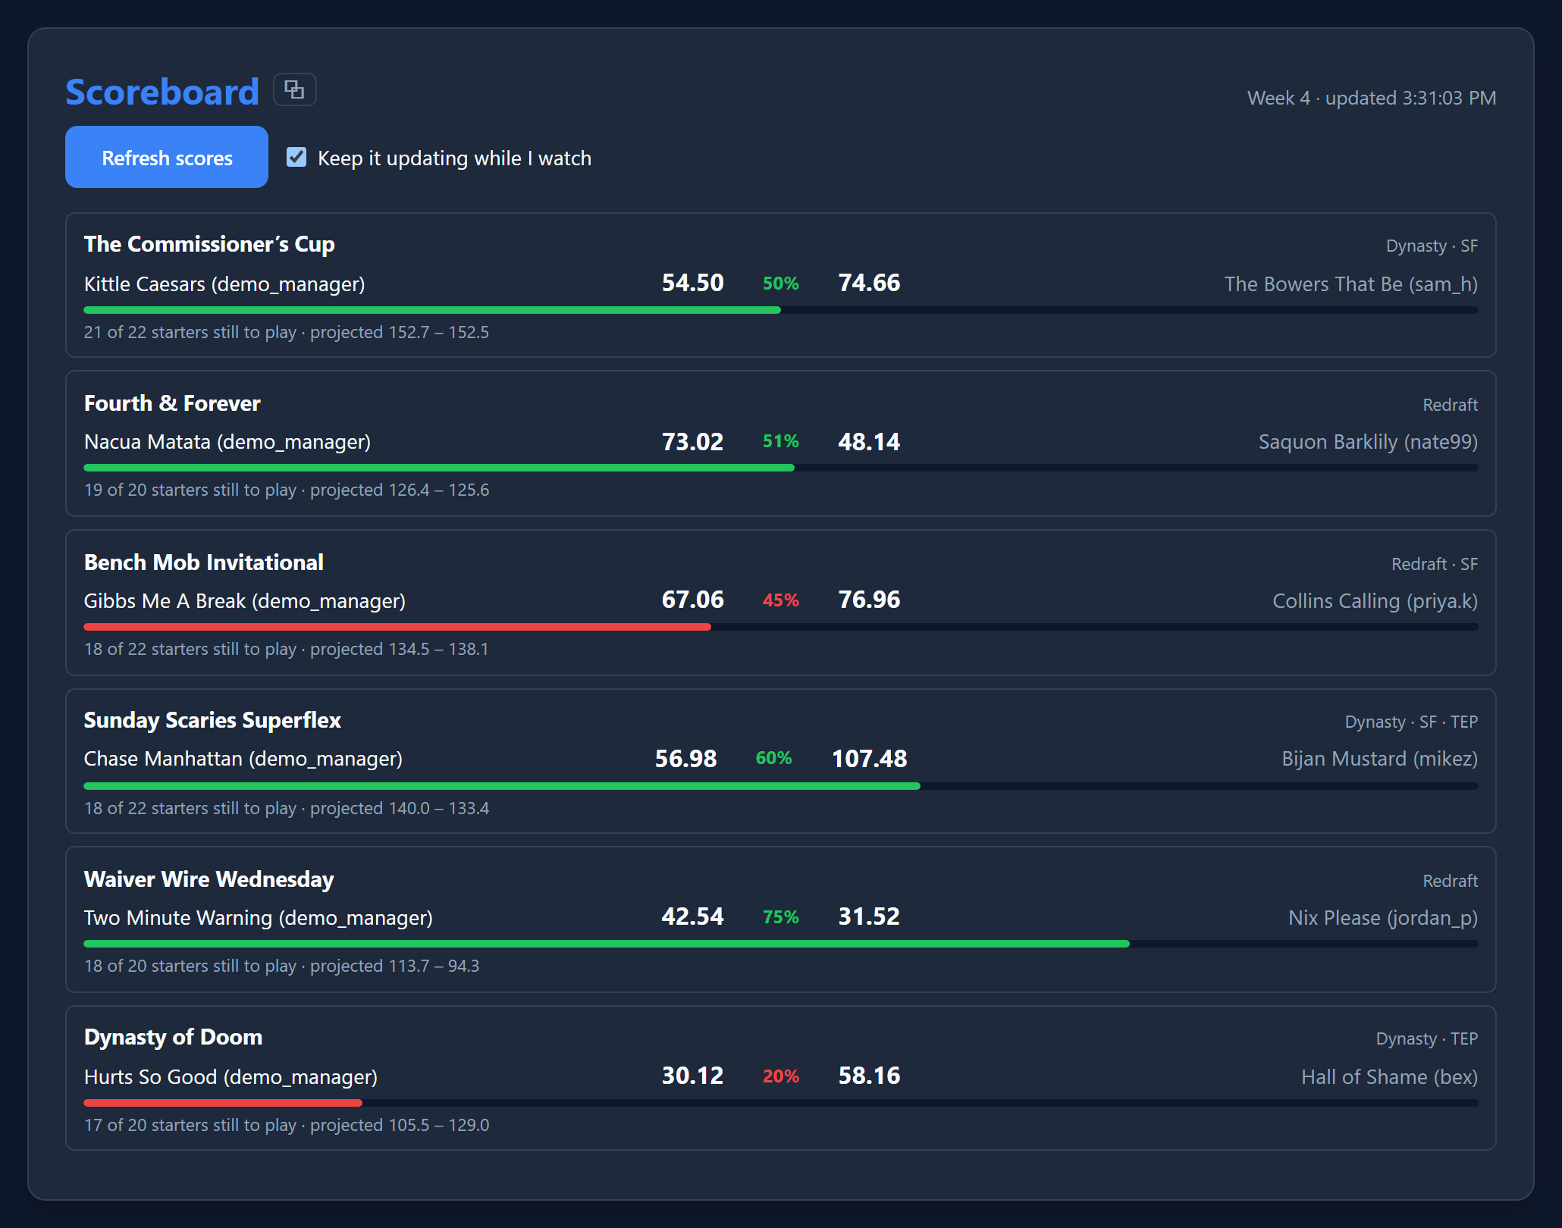Click 17 of 20 starters projection line
1562x1228 pixels.
tap(287, 1125)
